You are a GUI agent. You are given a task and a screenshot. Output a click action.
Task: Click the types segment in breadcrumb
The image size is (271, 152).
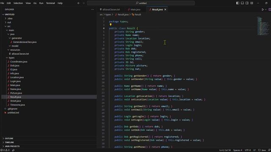pyautogui.click(x=108, y=15)
